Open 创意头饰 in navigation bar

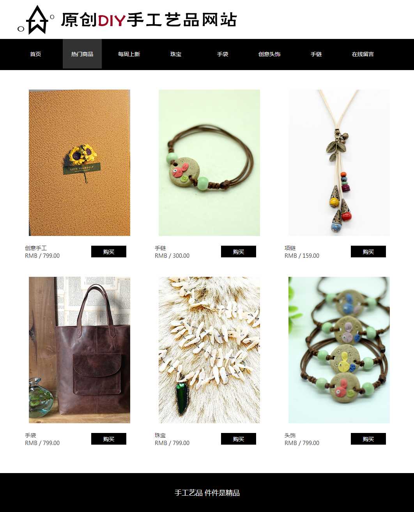269,54
